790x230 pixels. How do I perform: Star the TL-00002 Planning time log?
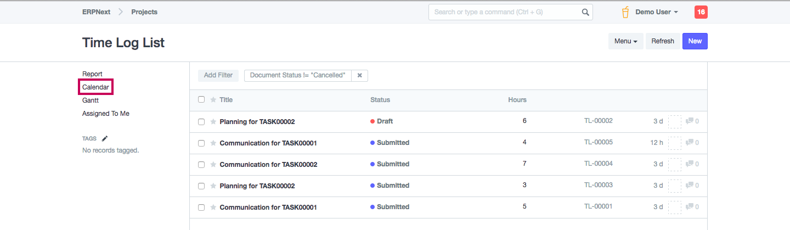pyautogui.click(x=213, y=122)
